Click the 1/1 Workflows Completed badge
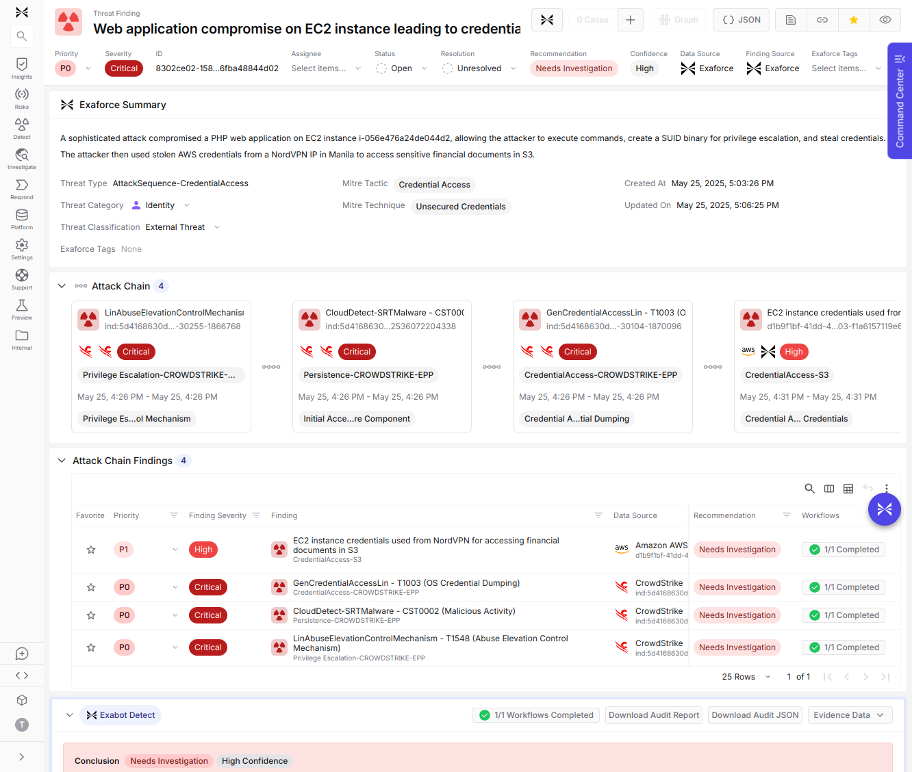The width and height of the screenshot is (912, 772). click(x=536, y=715)
